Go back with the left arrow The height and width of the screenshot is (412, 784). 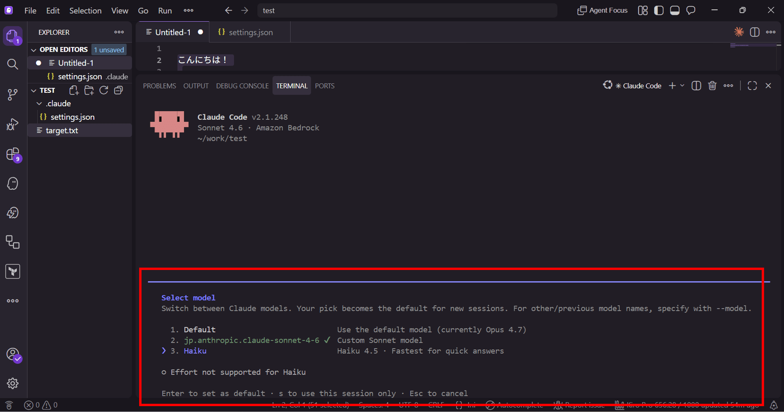228,11
